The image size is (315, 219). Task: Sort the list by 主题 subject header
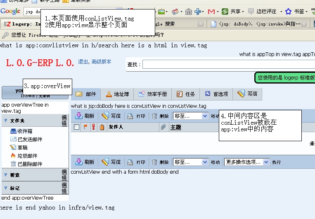[x=175, y=127]
